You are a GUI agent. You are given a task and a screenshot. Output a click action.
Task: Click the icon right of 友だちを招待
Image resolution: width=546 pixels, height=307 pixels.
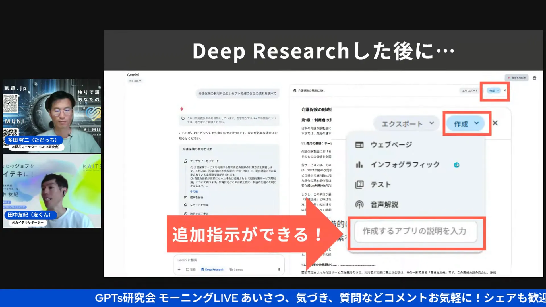(535, 78)
